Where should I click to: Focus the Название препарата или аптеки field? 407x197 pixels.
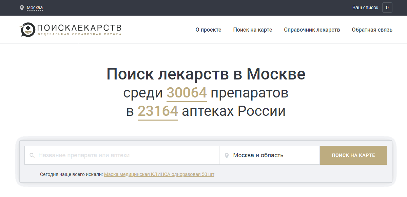coord(122,155)
